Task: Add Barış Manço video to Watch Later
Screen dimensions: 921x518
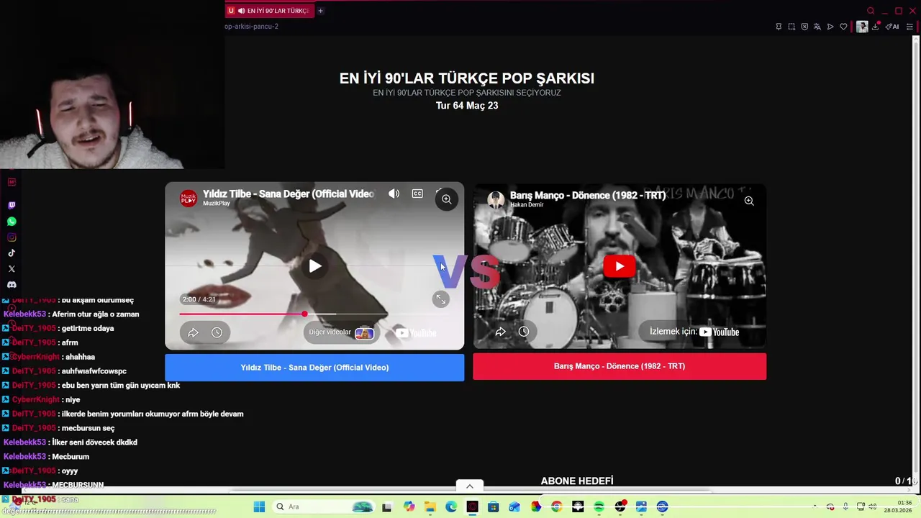Action: [x=524, y=332]
